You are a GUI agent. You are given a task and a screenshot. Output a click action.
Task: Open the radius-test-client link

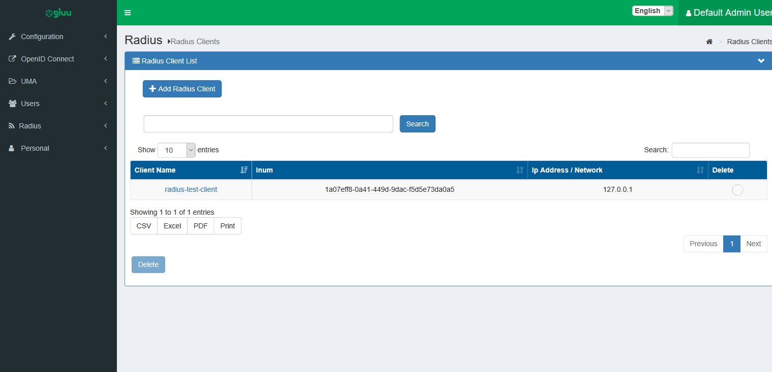coord(191,189)
